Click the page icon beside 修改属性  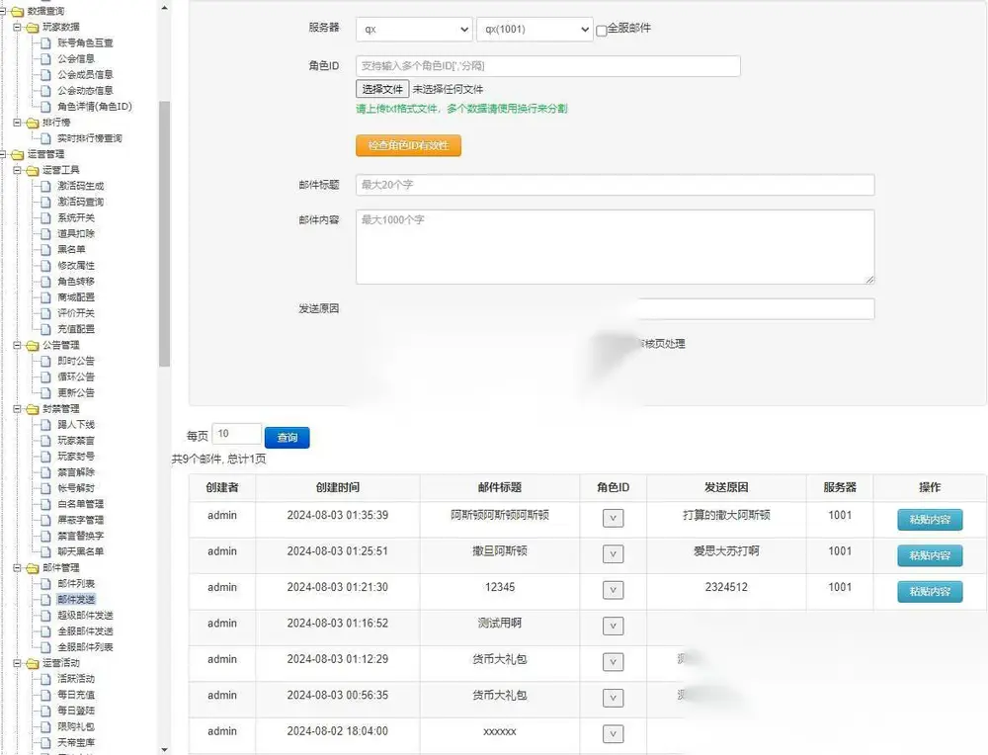(45, 265)
